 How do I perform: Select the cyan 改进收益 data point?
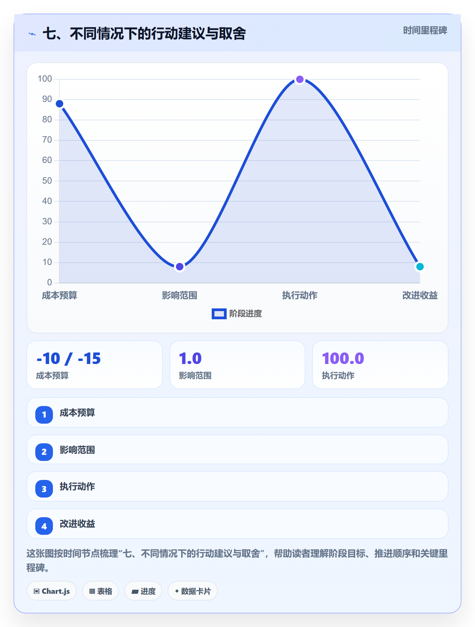pos(420,267)
